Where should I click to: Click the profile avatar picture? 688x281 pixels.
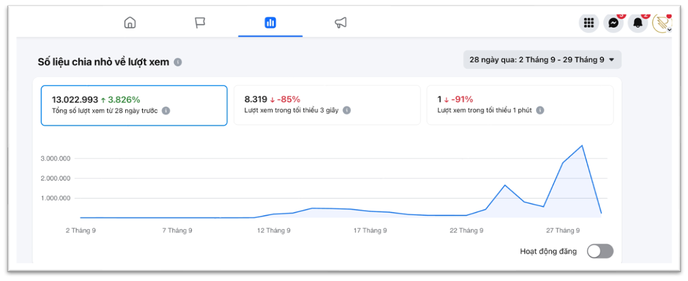[x=661, y=23]
